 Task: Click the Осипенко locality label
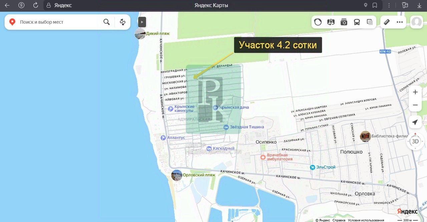[266, 142]
